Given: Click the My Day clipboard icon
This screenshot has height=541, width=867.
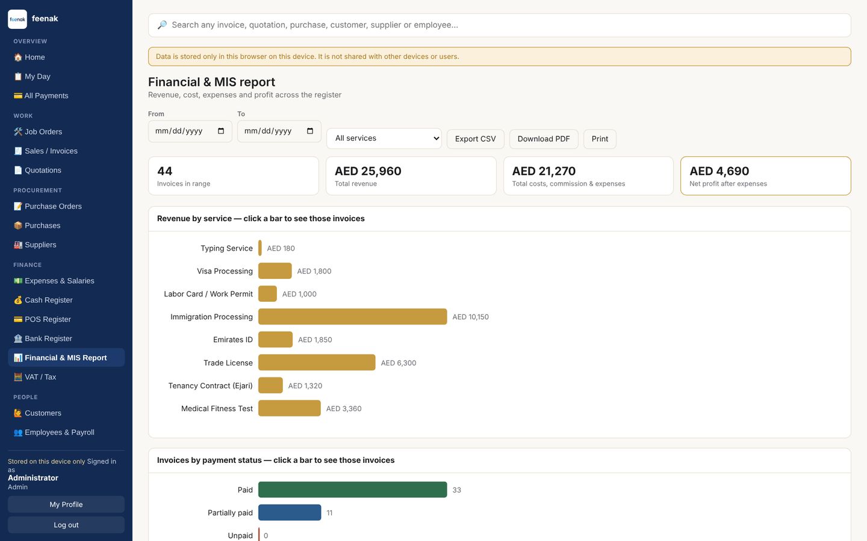Looking at the screenshot, I should point(18,76).
